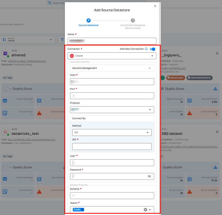Click the athena2 datastore logo icon
The image size is (222, 215).
click(x=5, y=53)
